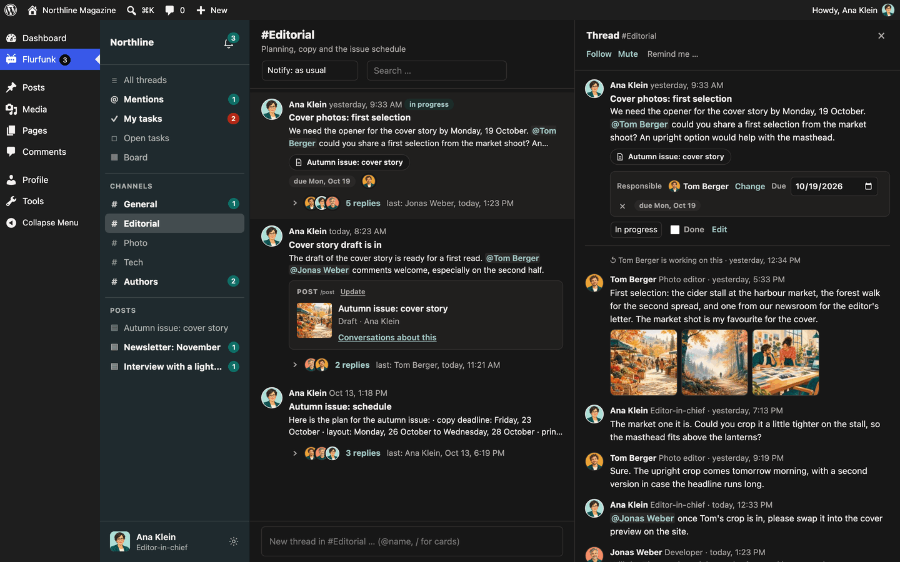This screenshot has width=900, height=562.
Task: Open the date picker calendar icon
Action: tap(868, 186)
